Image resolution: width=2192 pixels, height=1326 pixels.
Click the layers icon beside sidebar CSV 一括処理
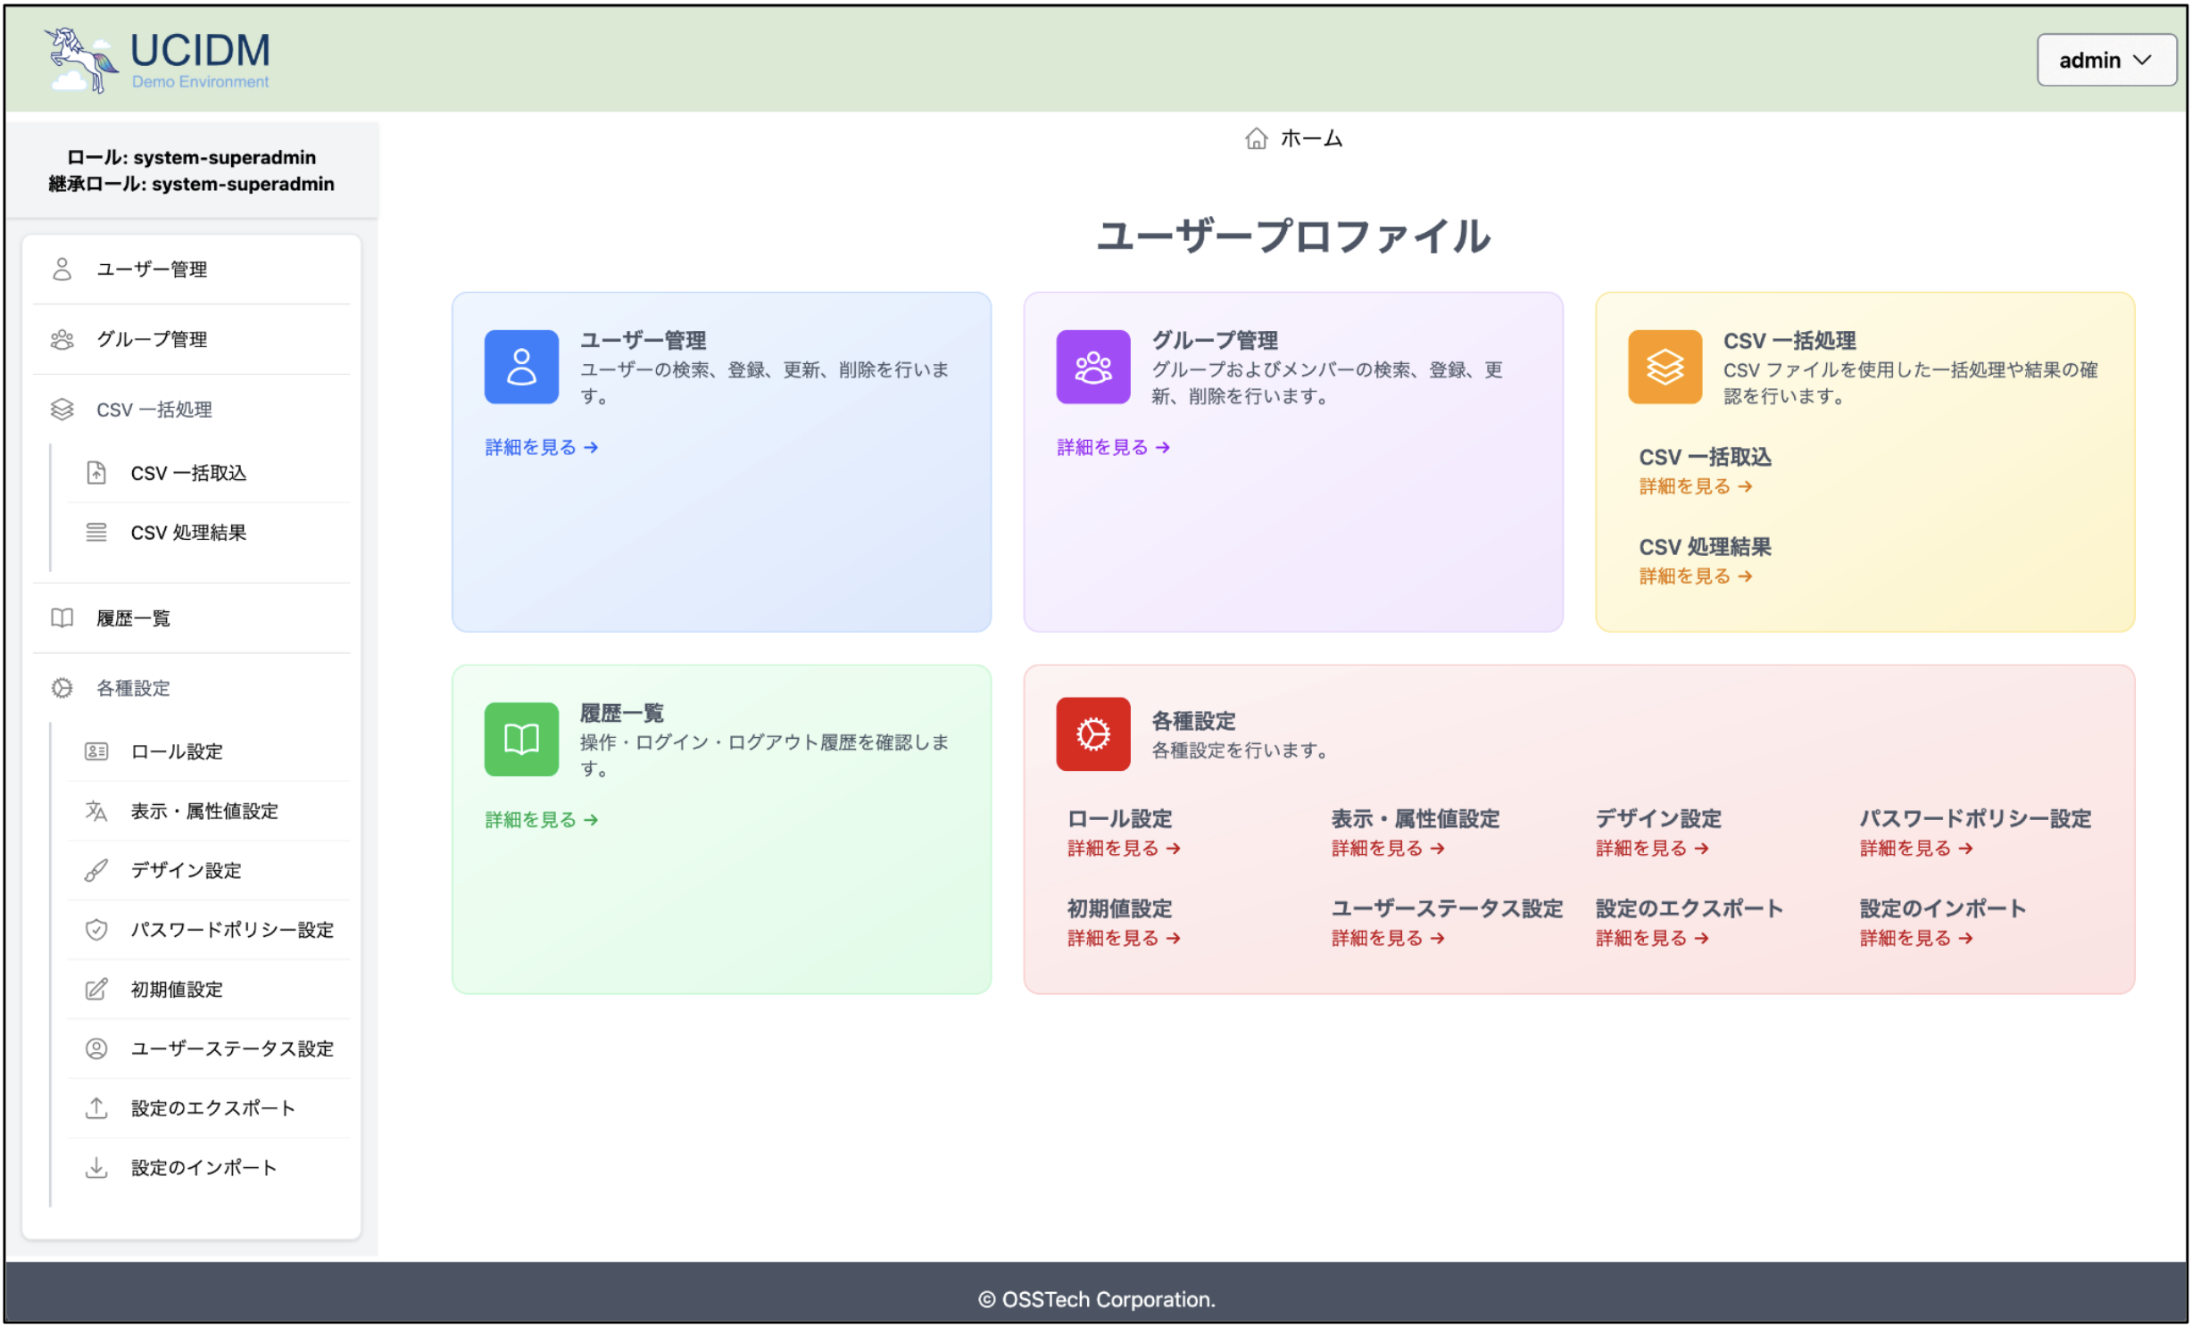point(62,410)
